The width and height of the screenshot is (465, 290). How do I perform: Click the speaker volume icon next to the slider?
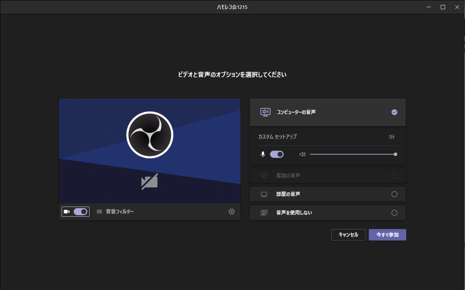302,154
